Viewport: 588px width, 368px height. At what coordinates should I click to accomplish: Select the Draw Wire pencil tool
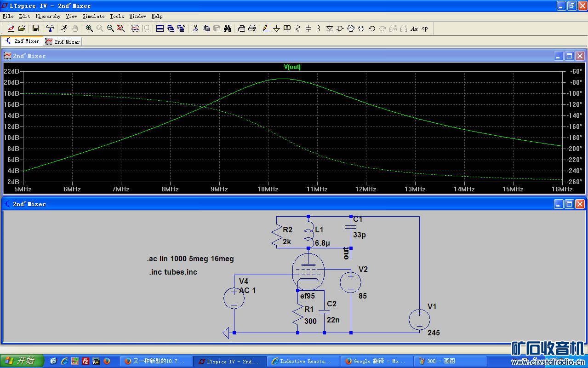[x=266, y=29]
